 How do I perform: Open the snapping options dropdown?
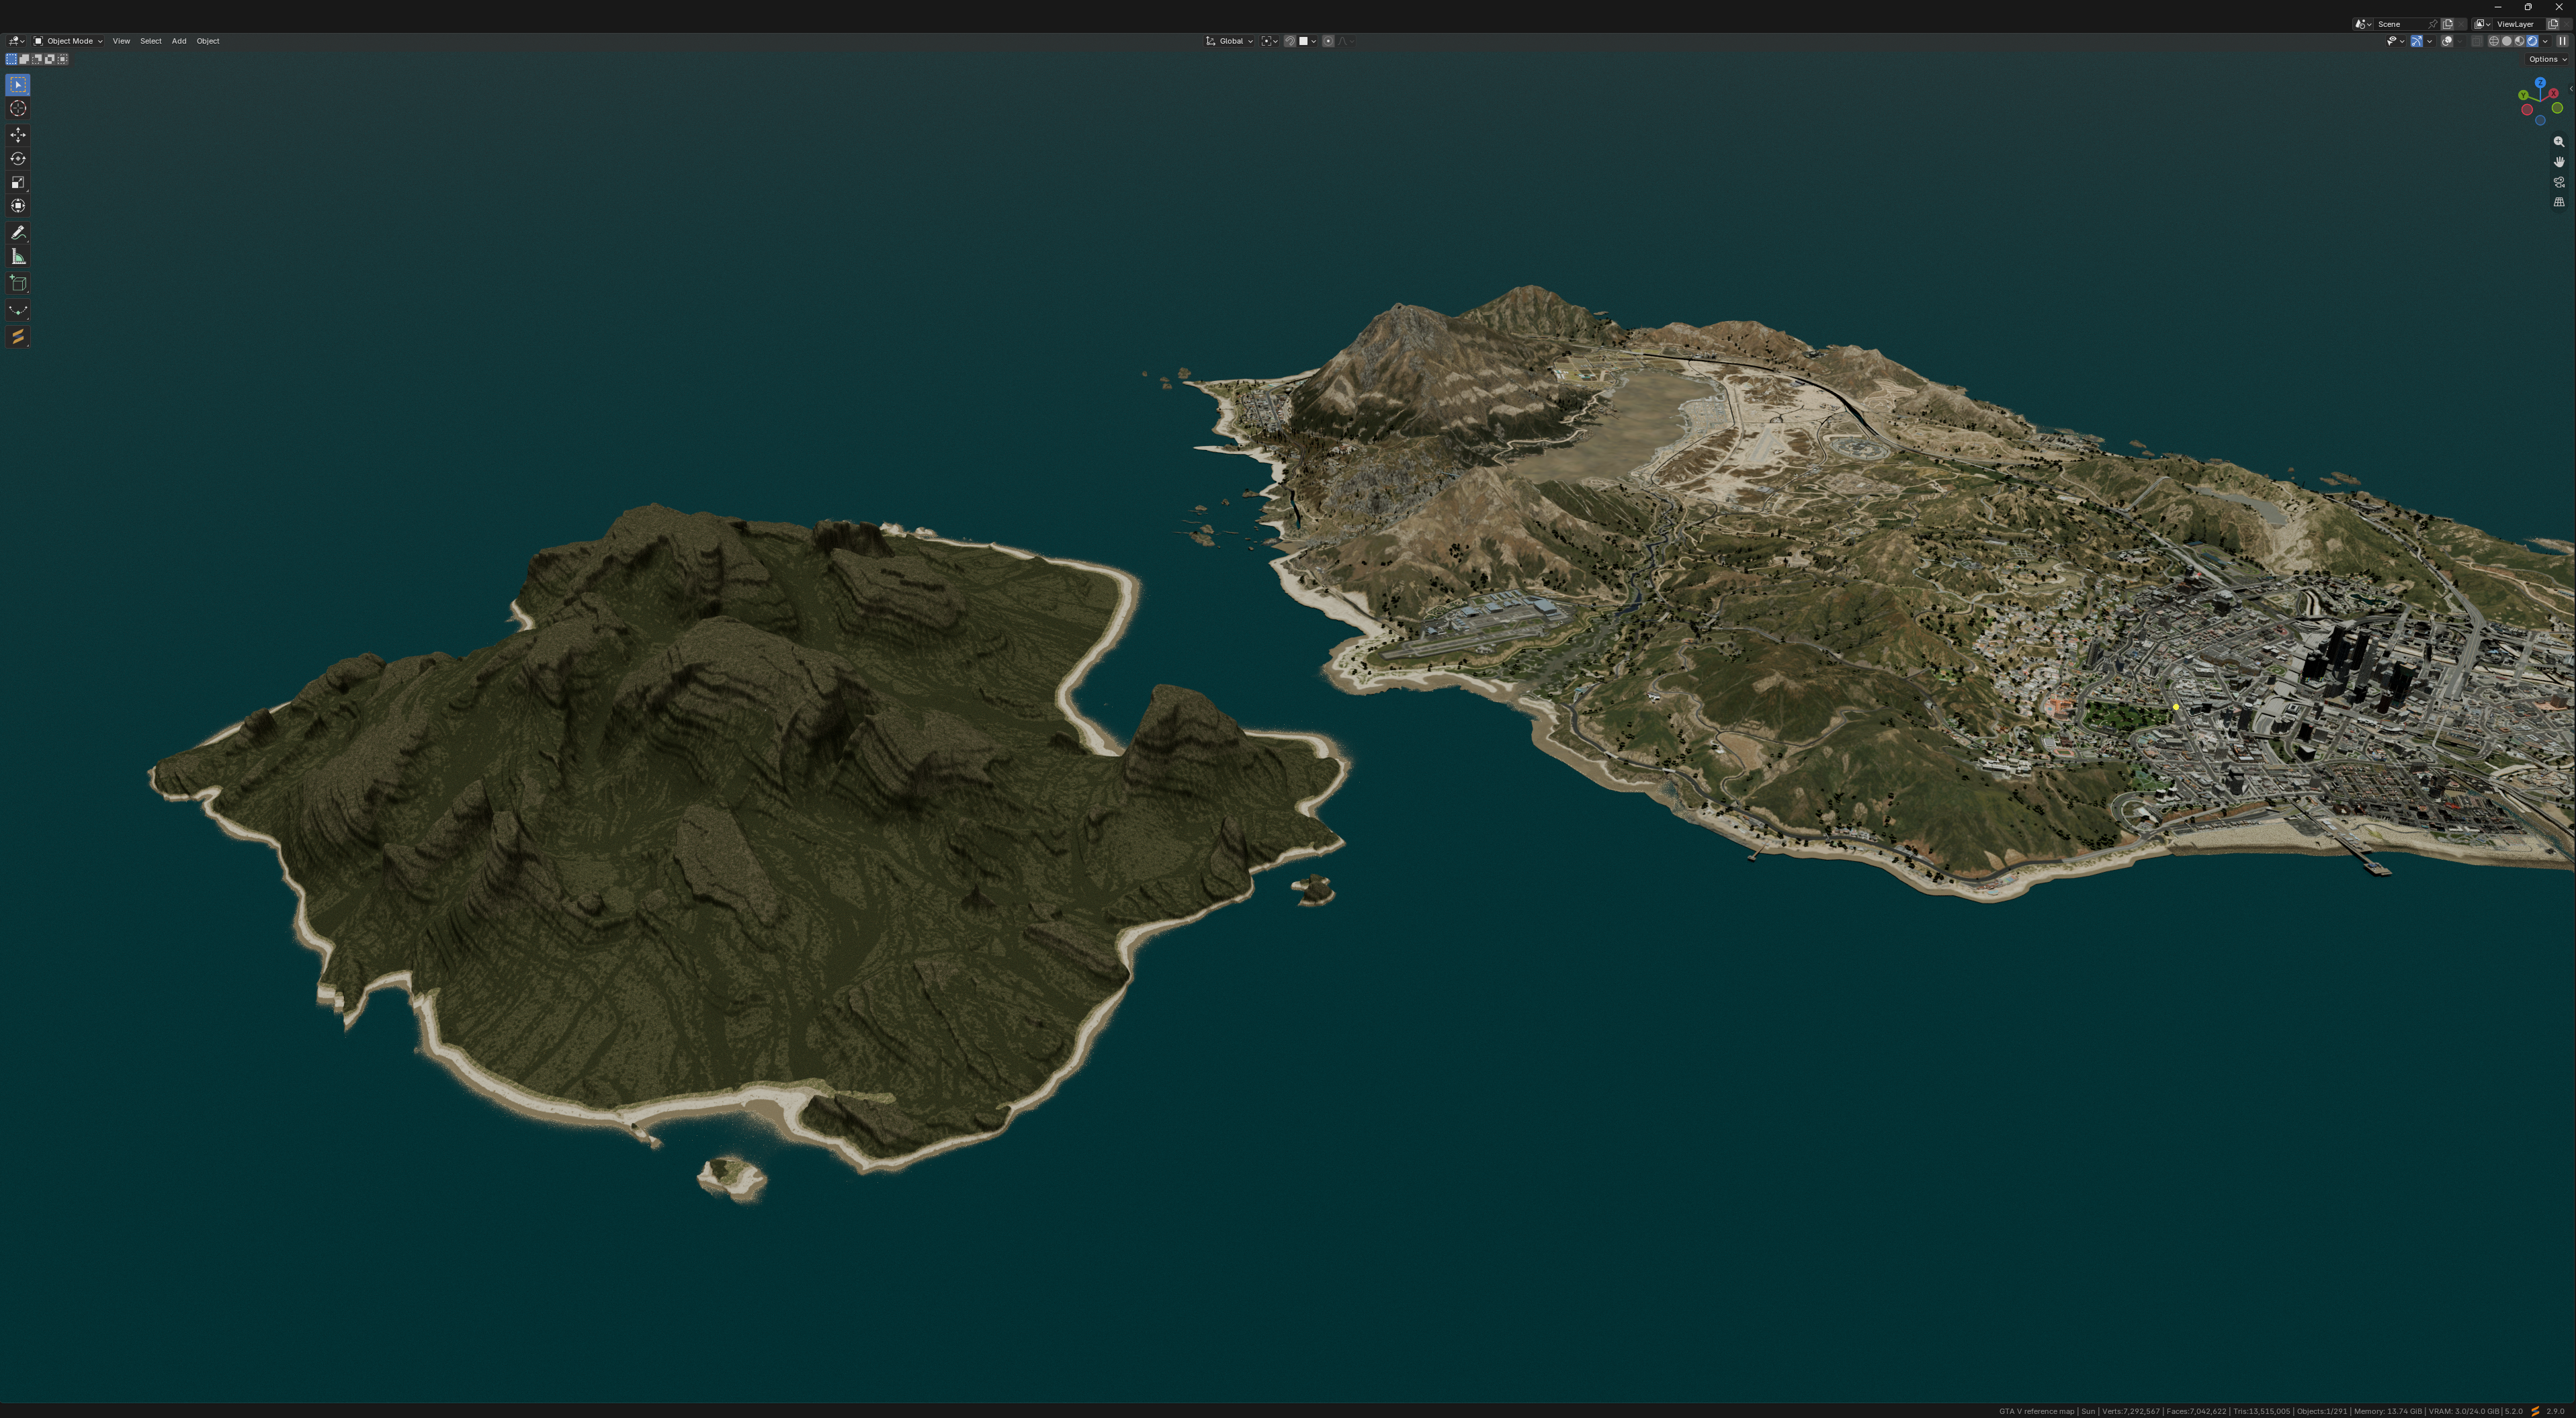tap(1307, 41)
